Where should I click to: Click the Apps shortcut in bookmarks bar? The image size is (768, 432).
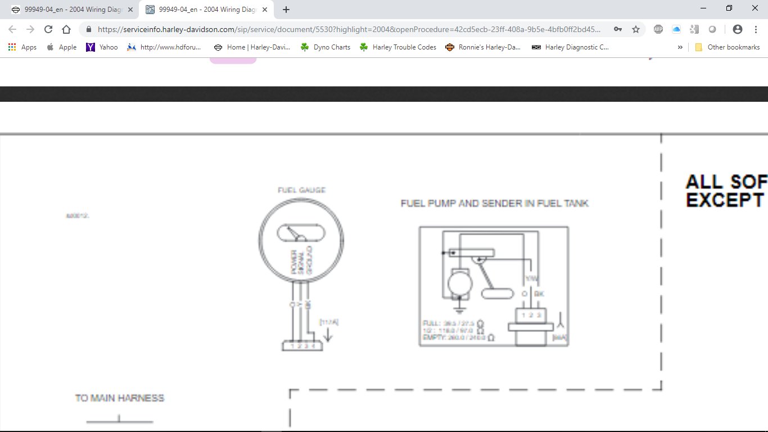pos(22,47)
